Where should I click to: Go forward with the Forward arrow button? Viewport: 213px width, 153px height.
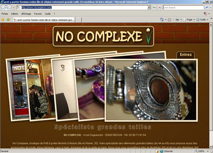(9, 8)
